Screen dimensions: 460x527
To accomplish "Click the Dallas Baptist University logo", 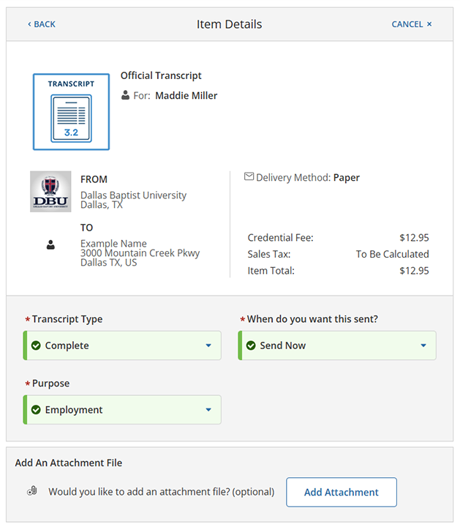I will click(50, 192).
